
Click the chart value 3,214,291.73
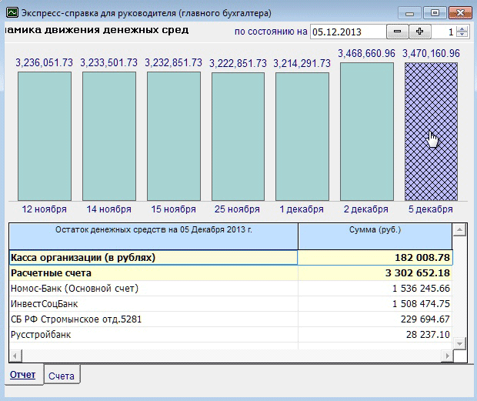coord(302,64)
